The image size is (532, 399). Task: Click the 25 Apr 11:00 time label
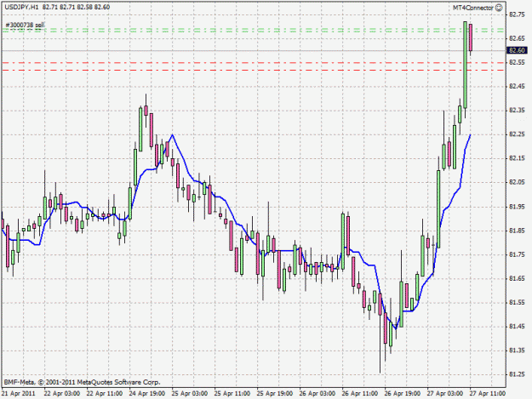232,393
